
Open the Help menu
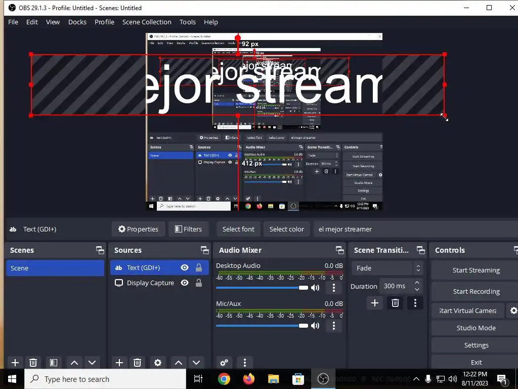tap(211, 22)
